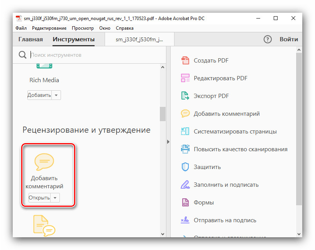Click the Enhance Scans icon
The height and width of the screenshot is (250, 315).
point(185,149)
